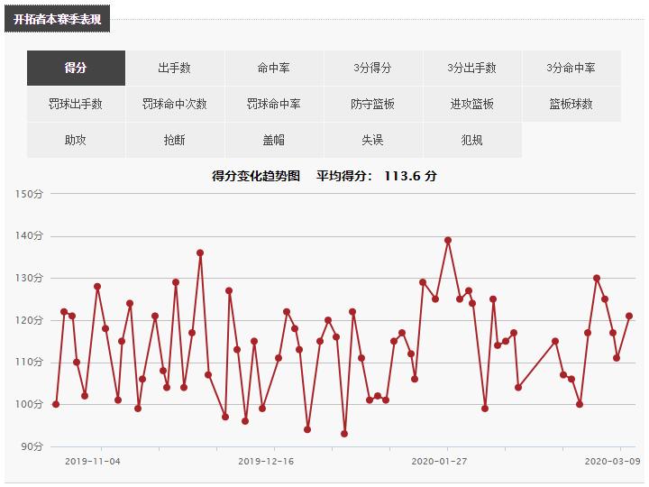Image resolution: width=649 pixels, height=487 pixels.
Task: Click the last data point at 121
Action: (629, 316)
